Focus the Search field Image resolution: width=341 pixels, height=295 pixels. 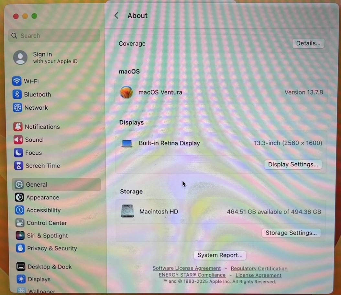click(x=54, y=36)
